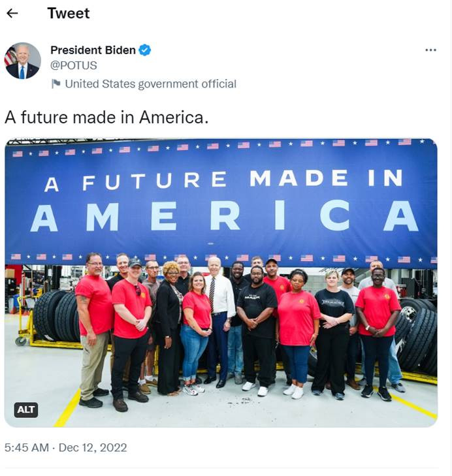Open the ALT description badge
Viewport: 452px width, 476px height.
[26, 410]
